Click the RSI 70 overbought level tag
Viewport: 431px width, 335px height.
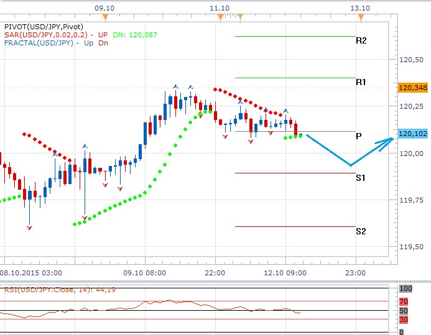405,301
